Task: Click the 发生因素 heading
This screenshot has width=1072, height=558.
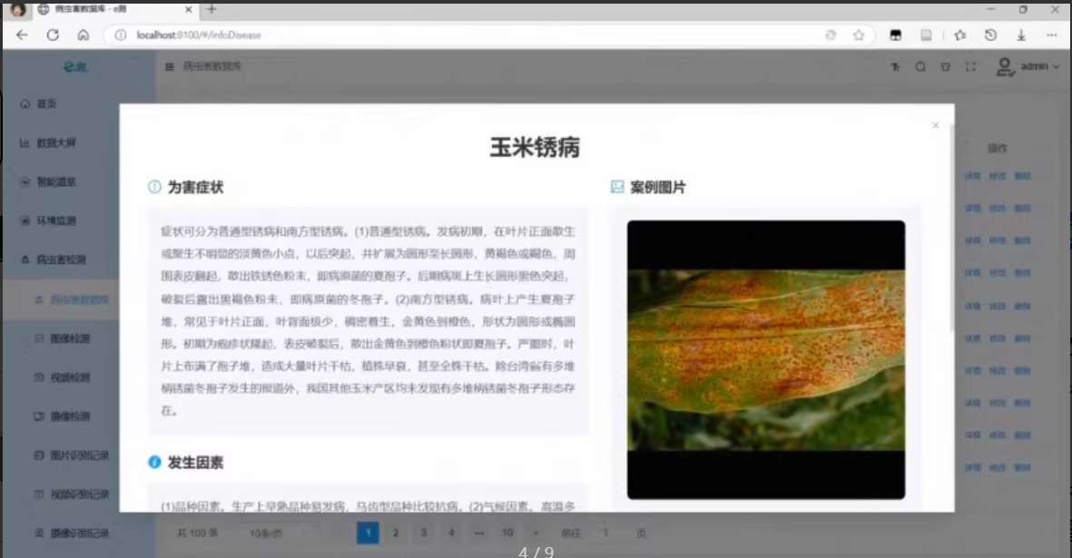Action: tap(195, 463)
